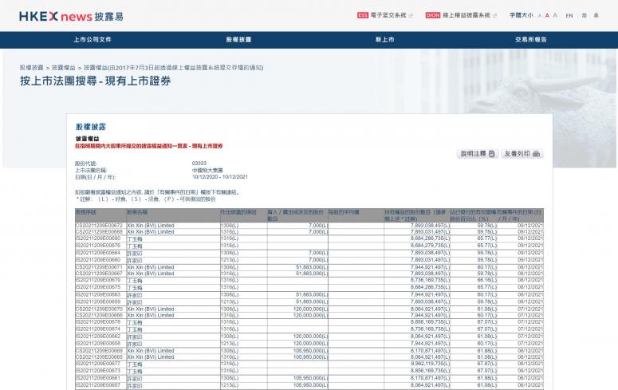
Task: Open form CS20211209E00669
Action: coord(99,351)
